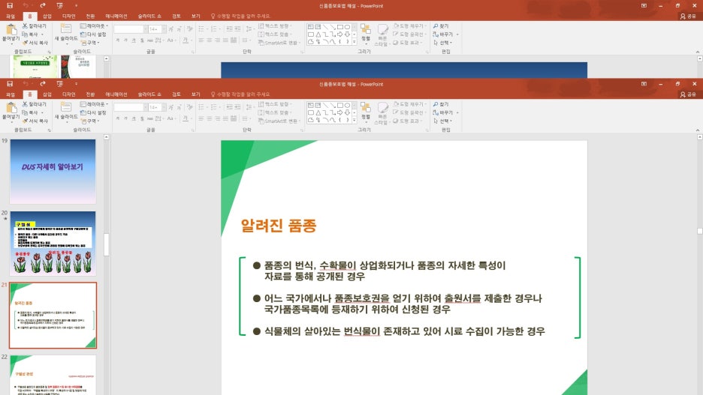Click numbered list icon in the front window ribbon
The height and width of the screenshot is (395, 703).
[x=215, y=107]
